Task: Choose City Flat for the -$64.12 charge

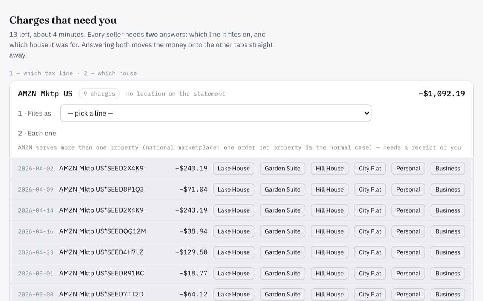Action: coord(370,294)
